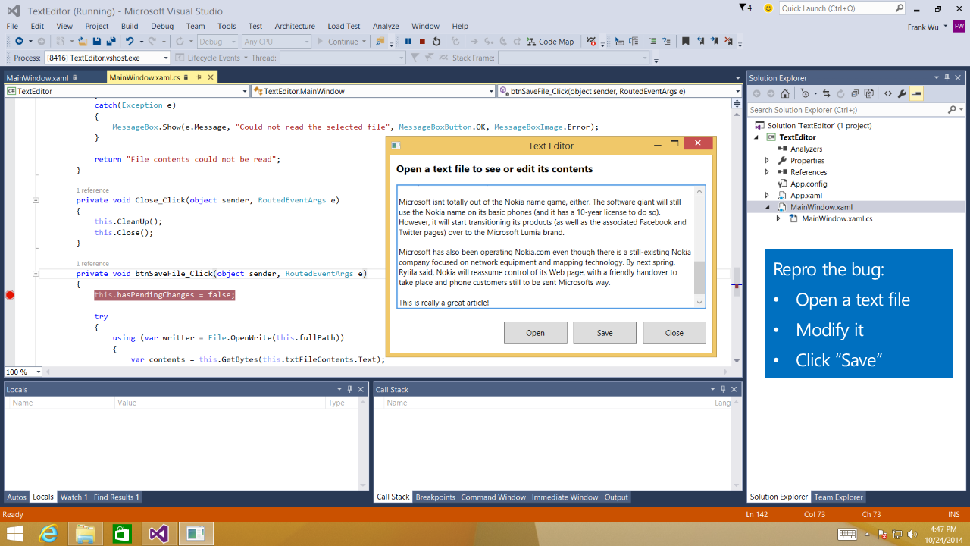Click the Windows Start button
The image size is (970, 546).
[x=14, y=533]
